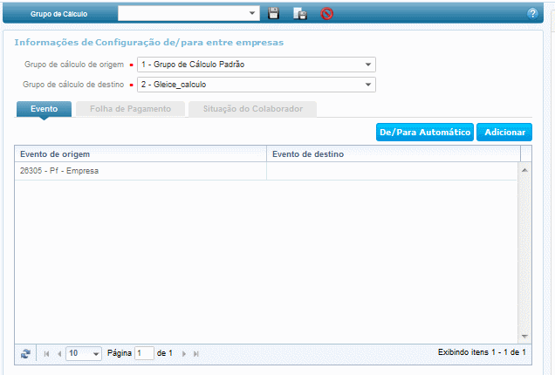Switch to the Evento tab
Screen dimensions: 555x375
pos(44,109)
